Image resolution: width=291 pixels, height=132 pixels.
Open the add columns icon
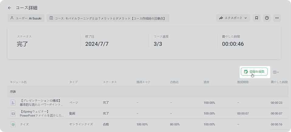click(276, 72)
